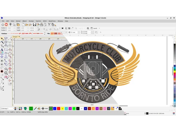
Task: Click the Launch button
Action: point(94,28)
